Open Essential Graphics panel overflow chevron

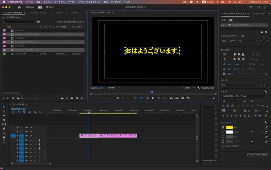[x=269, y=13]
